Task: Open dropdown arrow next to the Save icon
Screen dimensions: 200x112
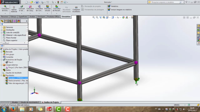Action: [40, 2]
